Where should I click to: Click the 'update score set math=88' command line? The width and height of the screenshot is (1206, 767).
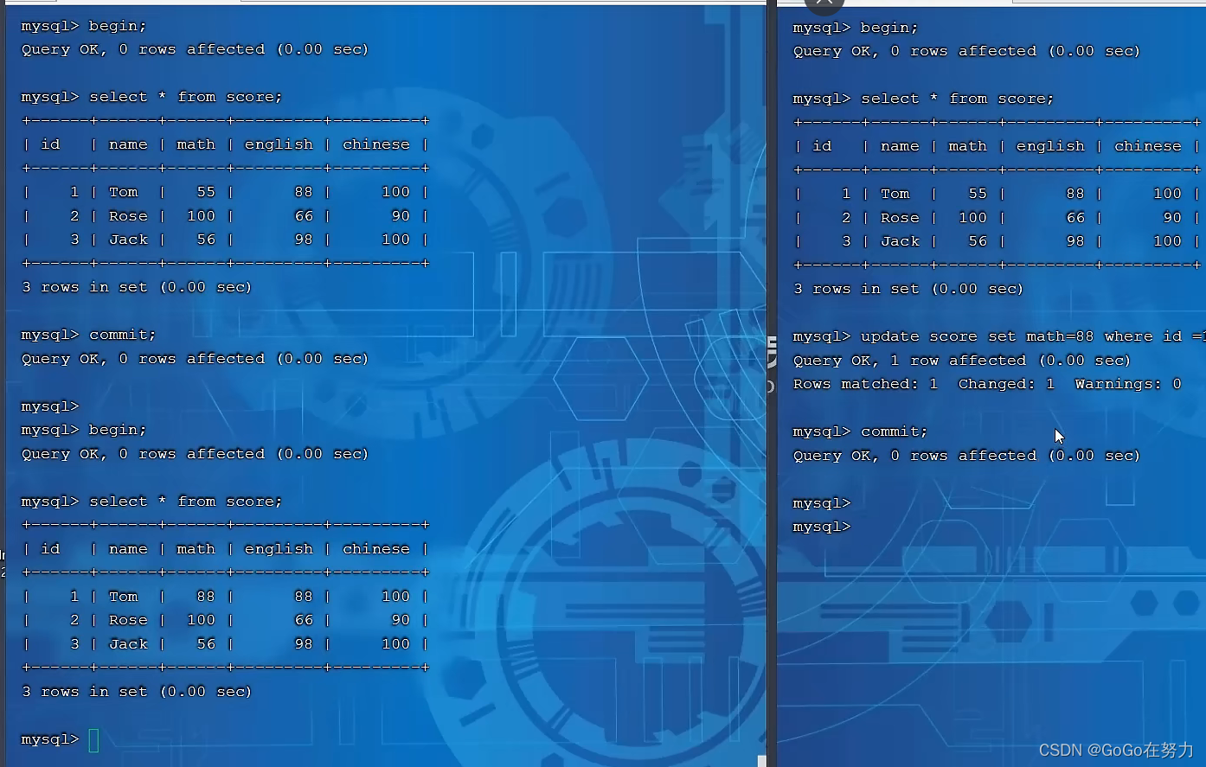point(999,336)
